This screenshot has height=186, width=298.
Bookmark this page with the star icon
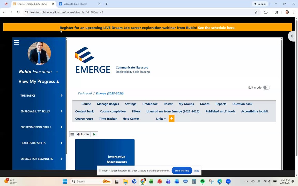[256, 12]
